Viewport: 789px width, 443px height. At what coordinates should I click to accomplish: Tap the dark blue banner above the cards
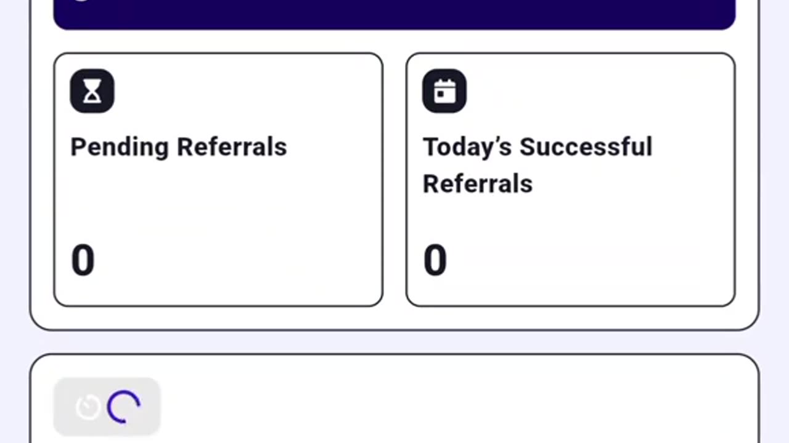pos(394,14)
